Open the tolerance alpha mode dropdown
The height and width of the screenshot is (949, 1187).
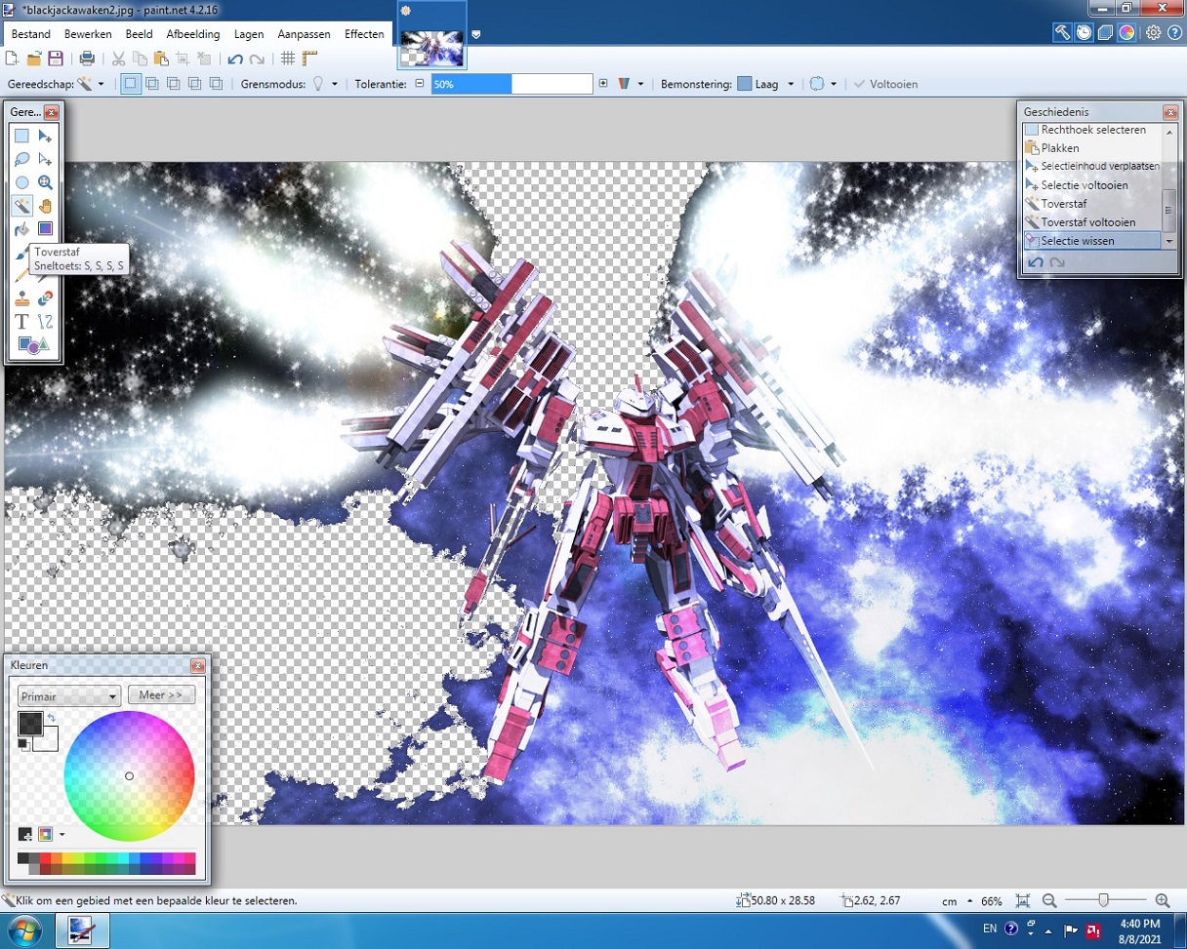(632, 84)
